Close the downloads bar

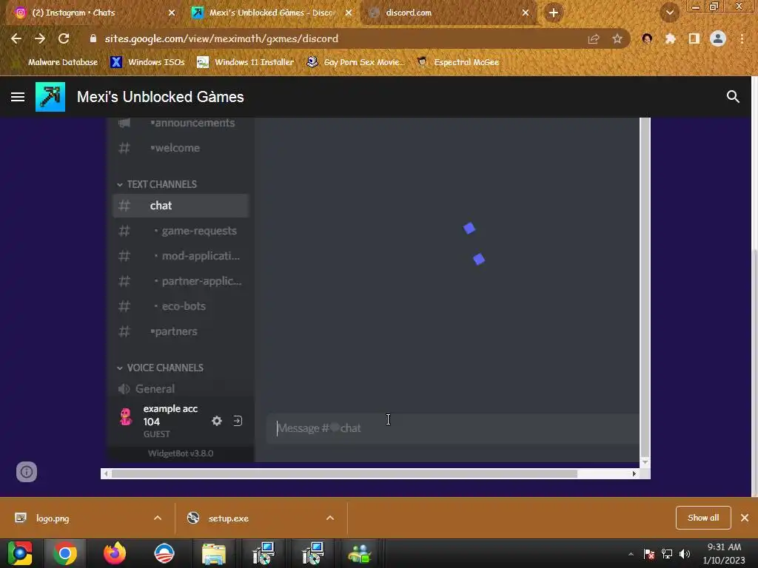point(745,518)
